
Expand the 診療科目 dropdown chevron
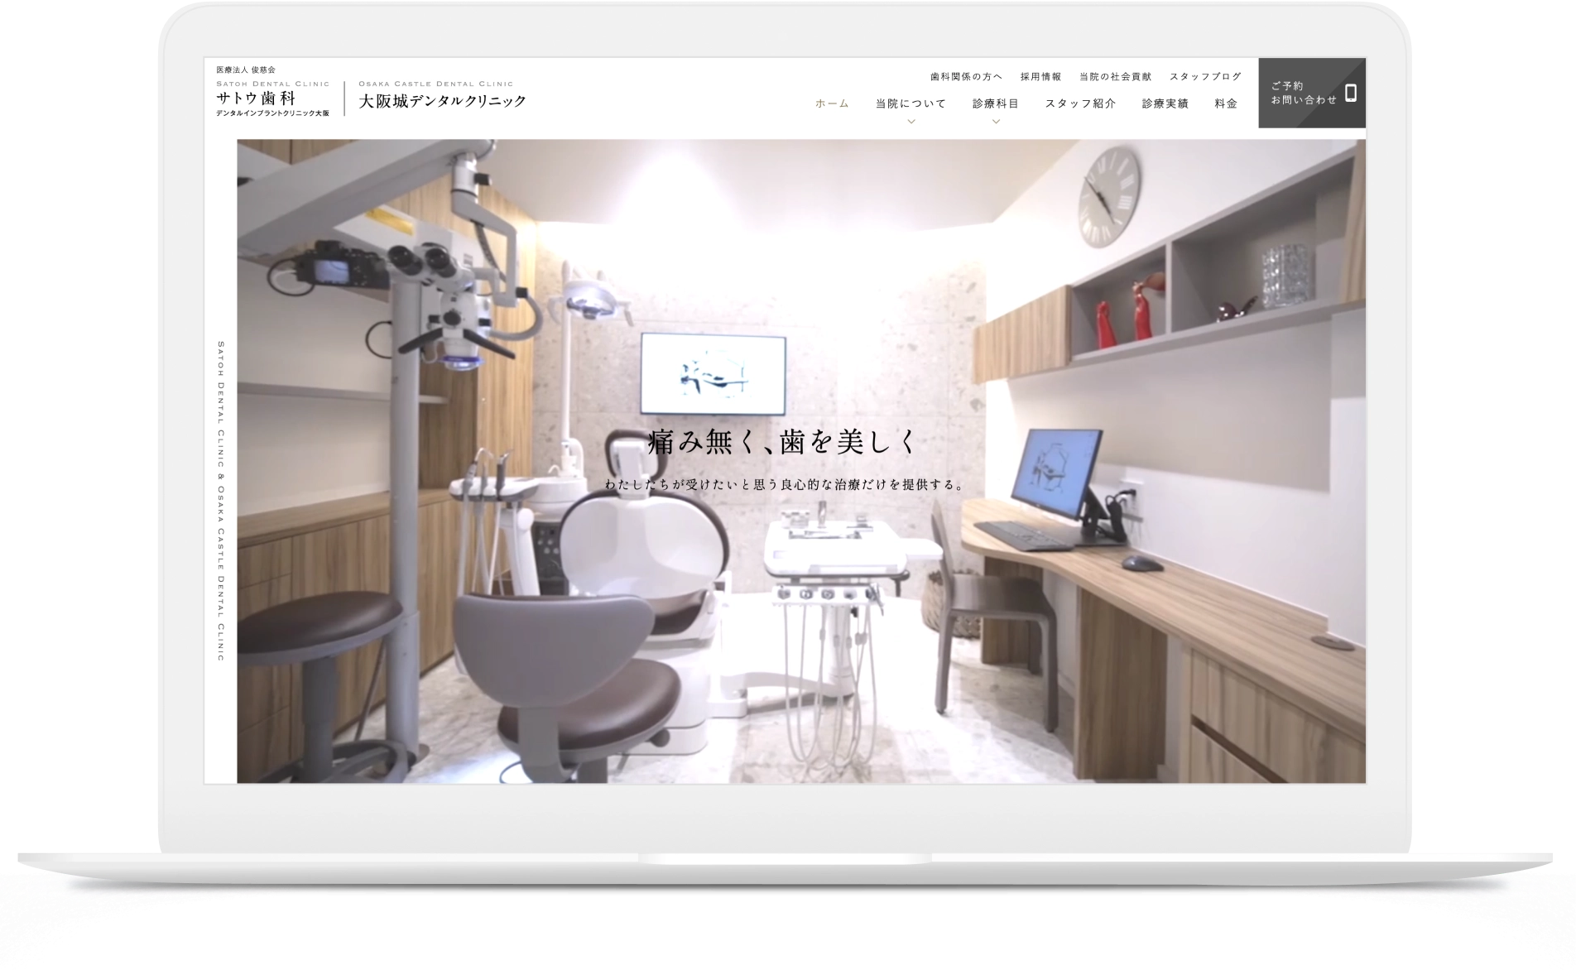[x=996, y=122]
